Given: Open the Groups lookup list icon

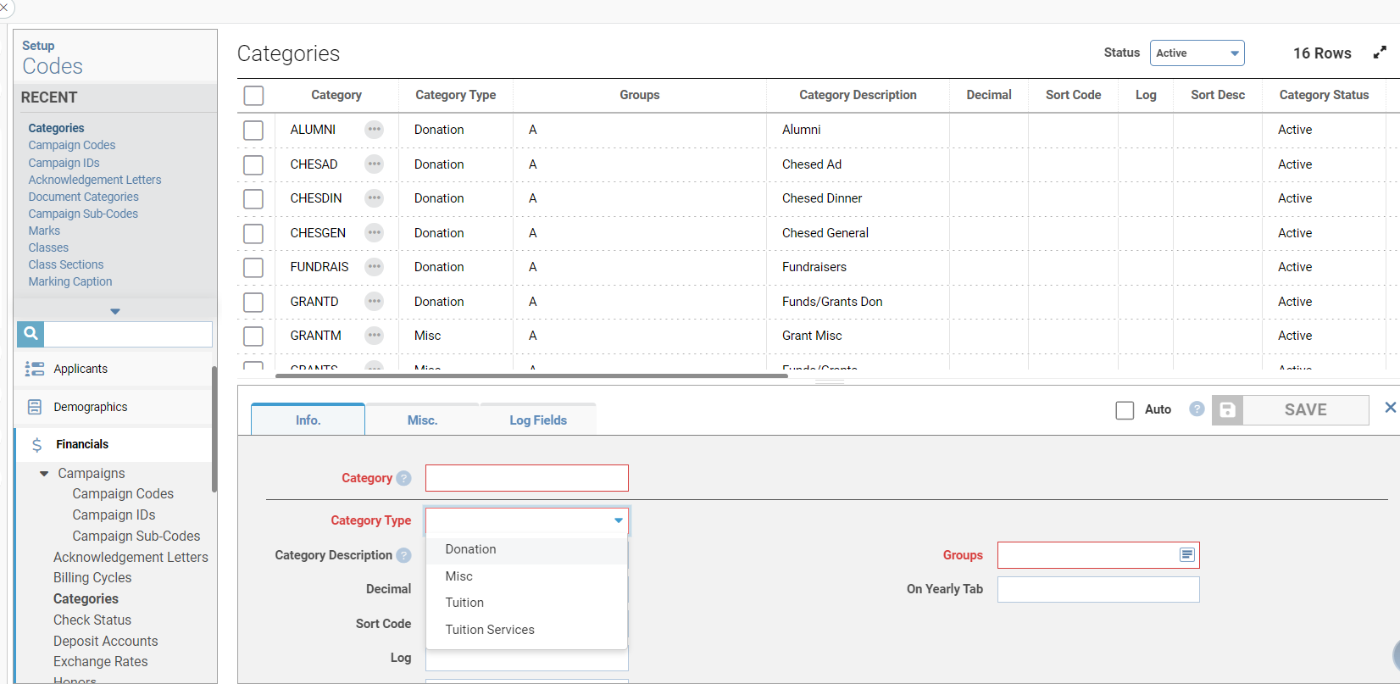Looking at the screenshot, I should click(x=1187, y=554).
